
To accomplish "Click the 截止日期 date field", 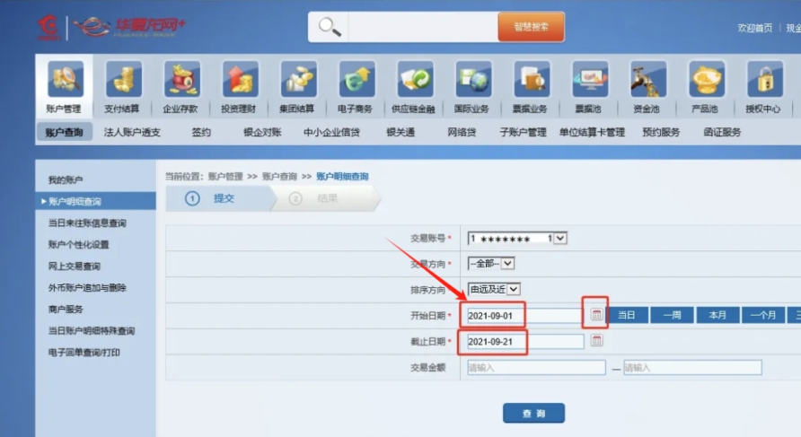I will pos(524,342).
